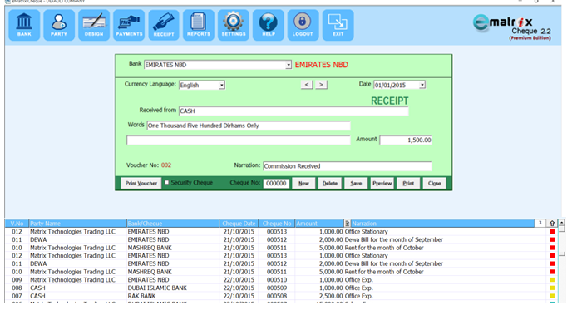
Task: Toggle the Security Cheque checkbox
Action: pyautogui.click(x=166, y=182)
